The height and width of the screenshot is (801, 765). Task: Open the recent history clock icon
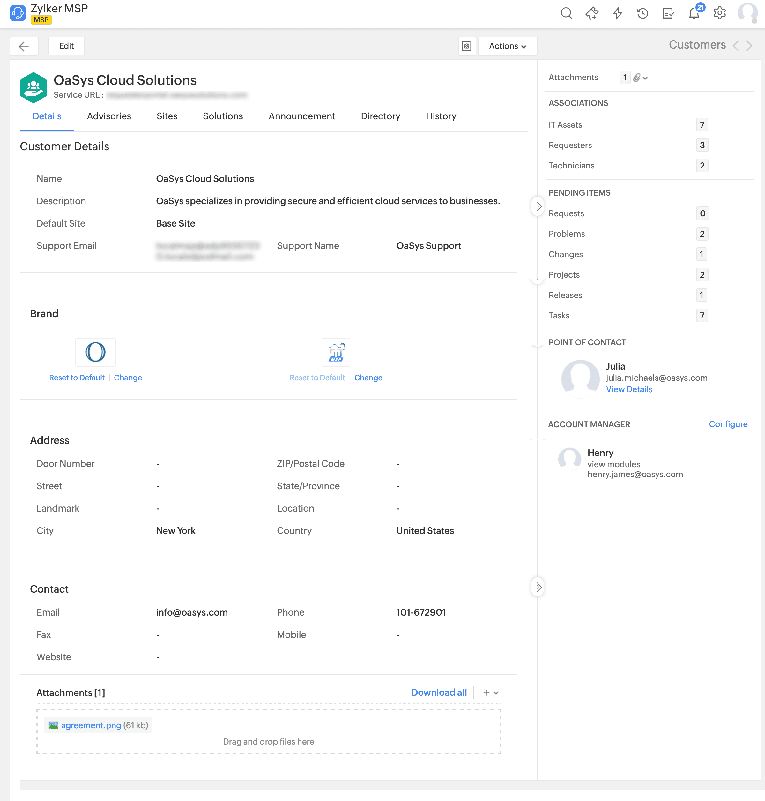(x=643, y=13)
